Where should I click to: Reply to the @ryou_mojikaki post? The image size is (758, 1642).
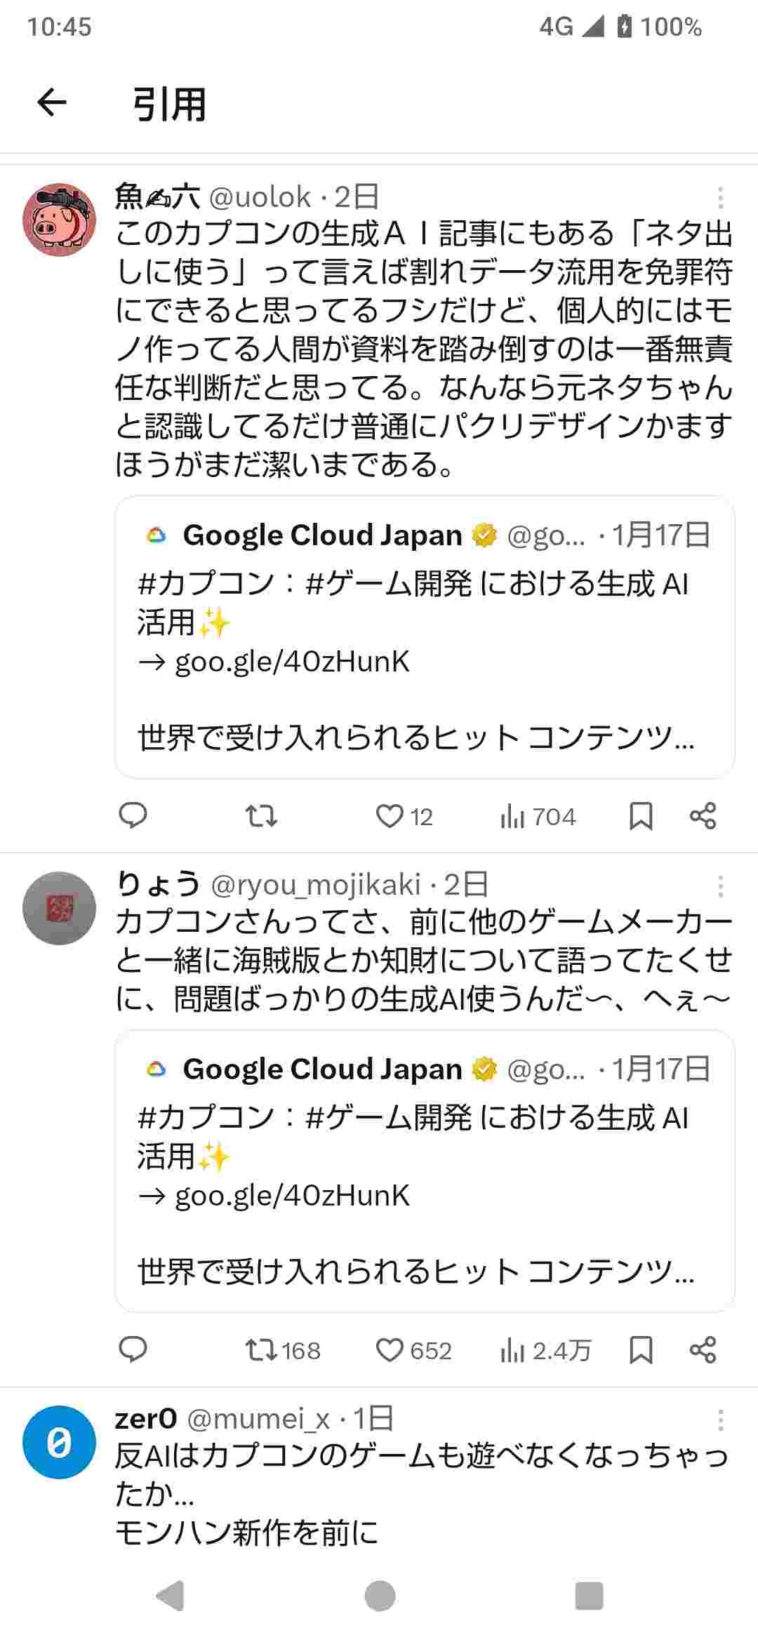[x=133, y=1349]
